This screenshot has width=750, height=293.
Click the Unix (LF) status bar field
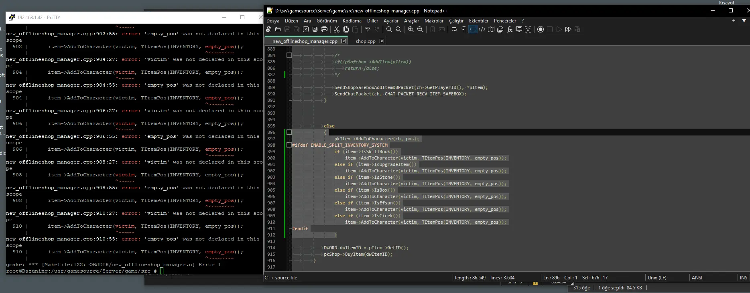coord(657,278)
